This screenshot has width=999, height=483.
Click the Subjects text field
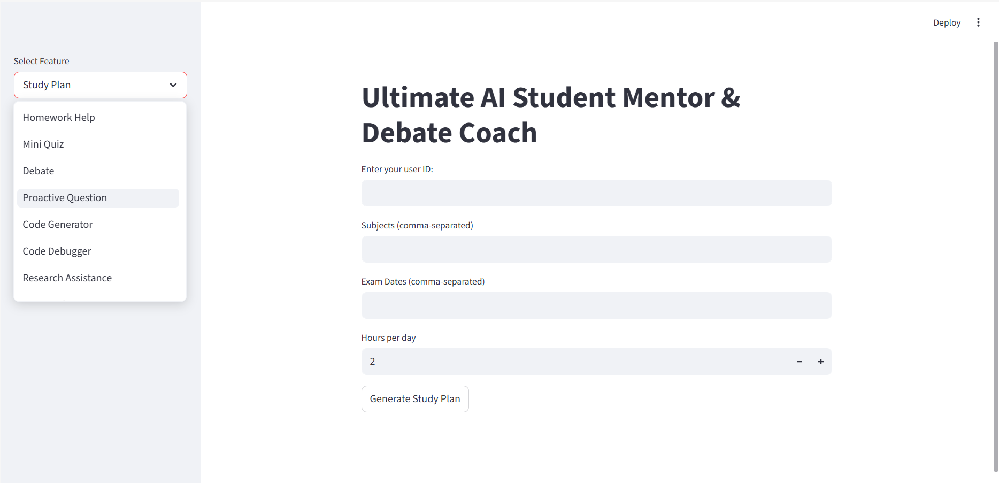click(x=596, y=249)
